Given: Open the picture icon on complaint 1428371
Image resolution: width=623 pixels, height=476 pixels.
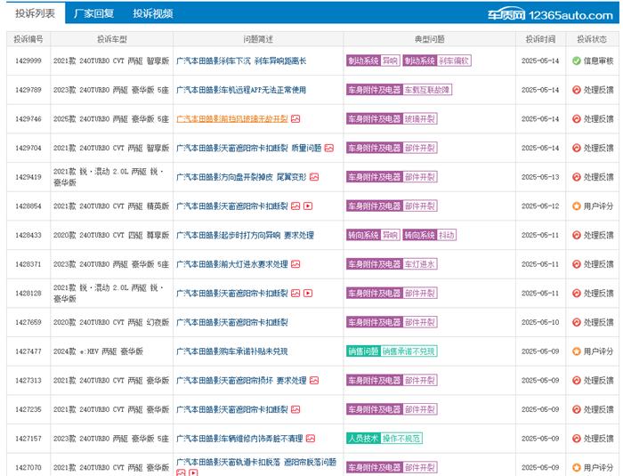Looking at the screenshot, I should [295, 264].
